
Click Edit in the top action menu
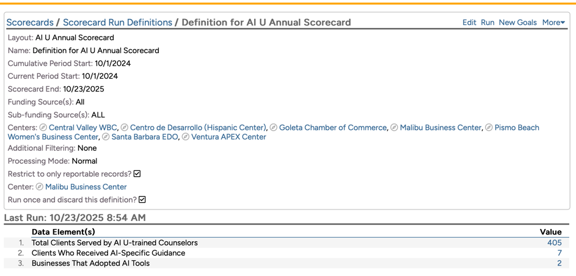(x=469, y=23)
